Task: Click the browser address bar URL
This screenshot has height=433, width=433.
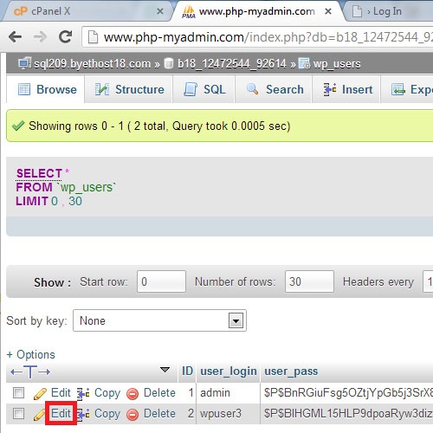Action: [268, 37]
